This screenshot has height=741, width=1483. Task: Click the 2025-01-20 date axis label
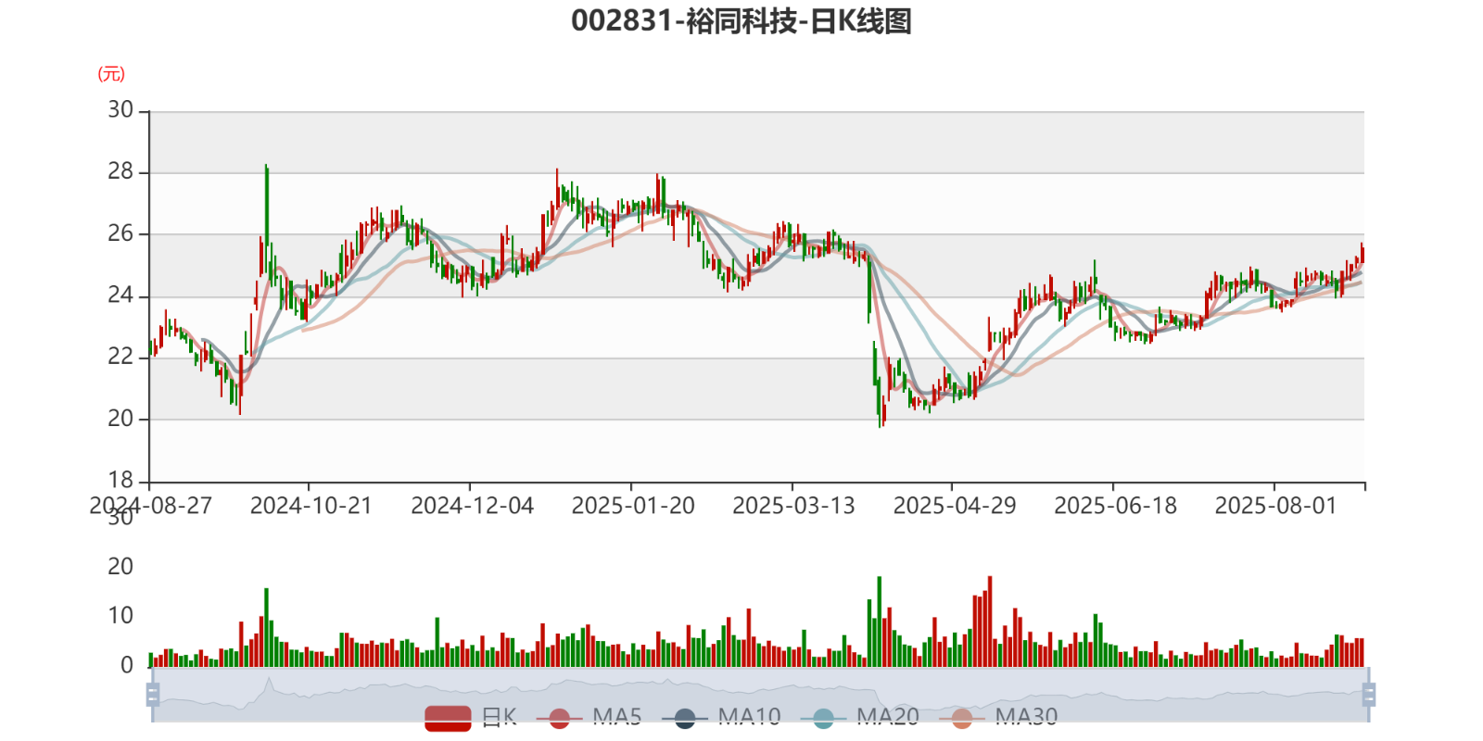(x=633, y=506)
